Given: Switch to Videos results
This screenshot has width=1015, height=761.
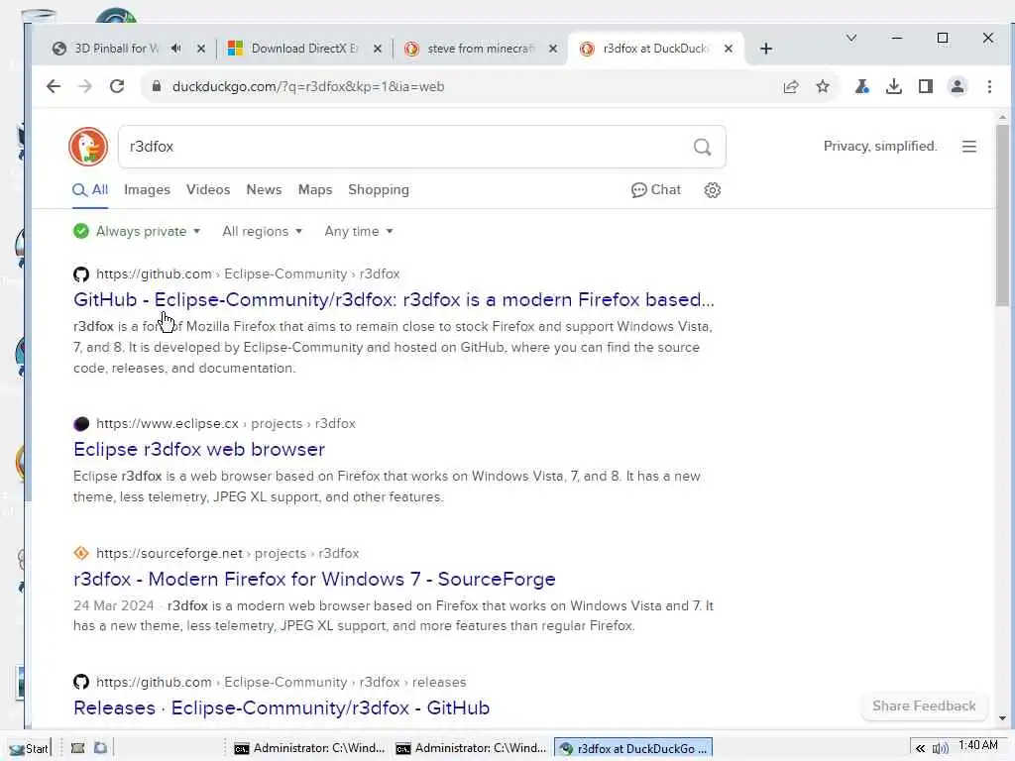Looking at the screenshot, I should tap(208, 189).
